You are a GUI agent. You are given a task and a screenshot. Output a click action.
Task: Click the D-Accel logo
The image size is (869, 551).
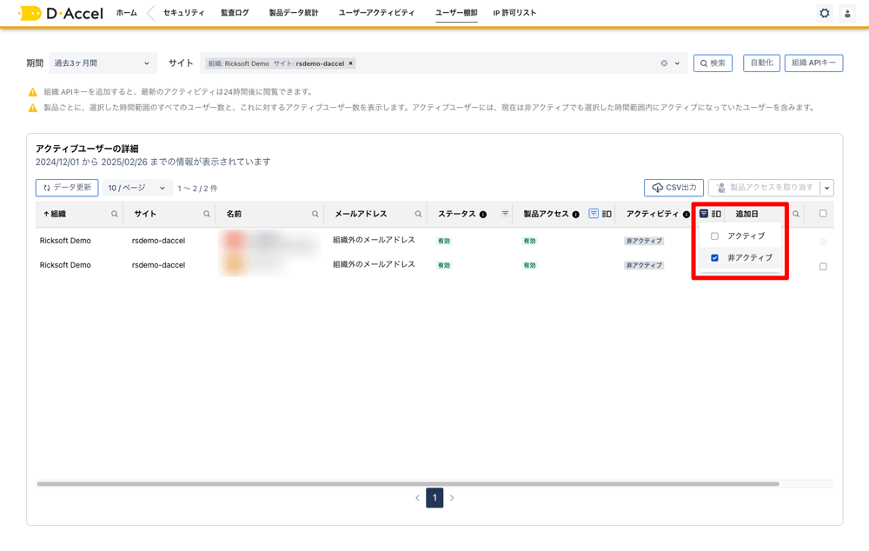click(x=61, y=13)
